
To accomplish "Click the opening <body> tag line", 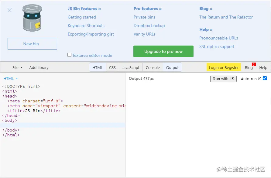I will (10, 120).
